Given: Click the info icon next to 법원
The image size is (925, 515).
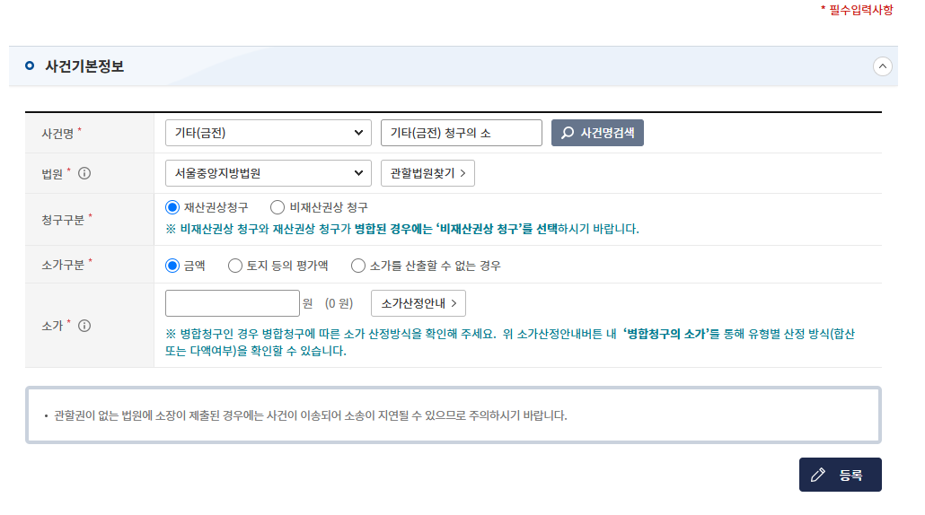Looking at the screenshot, I should [85, 173].
